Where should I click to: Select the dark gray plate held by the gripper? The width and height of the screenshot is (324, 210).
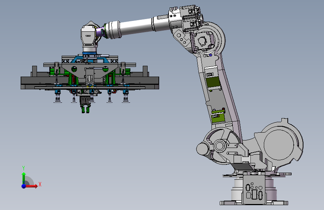tap(90, 83)
